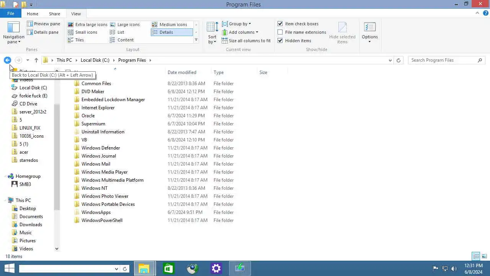The image size is (490, 276).
Task: Open the Group by dropdown
Action: [x=237, y=24]
